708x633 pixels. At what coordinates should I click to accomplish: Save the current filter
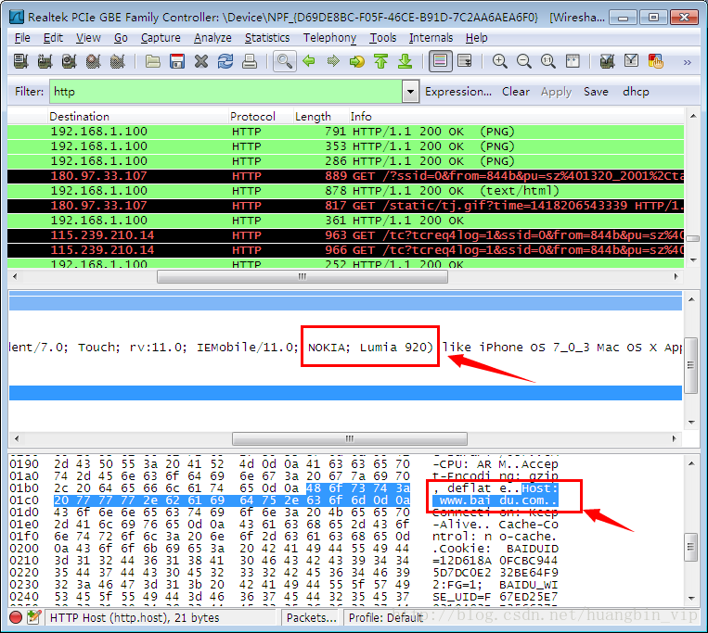pos(596,92)
